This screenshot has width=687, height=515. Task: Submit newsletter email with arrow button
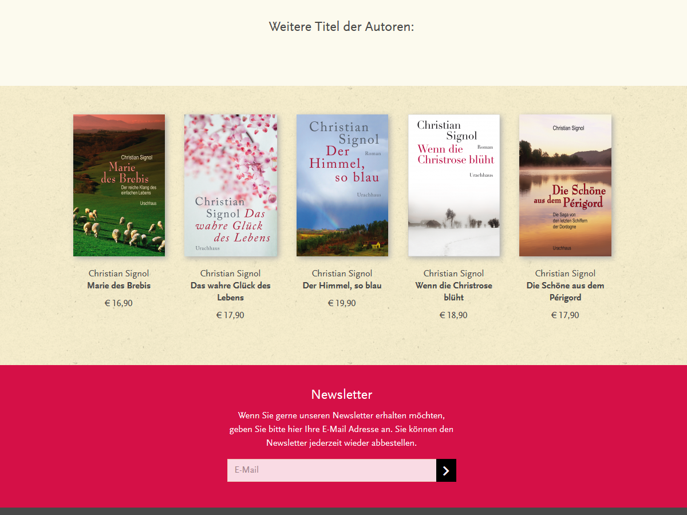point(446,470)
